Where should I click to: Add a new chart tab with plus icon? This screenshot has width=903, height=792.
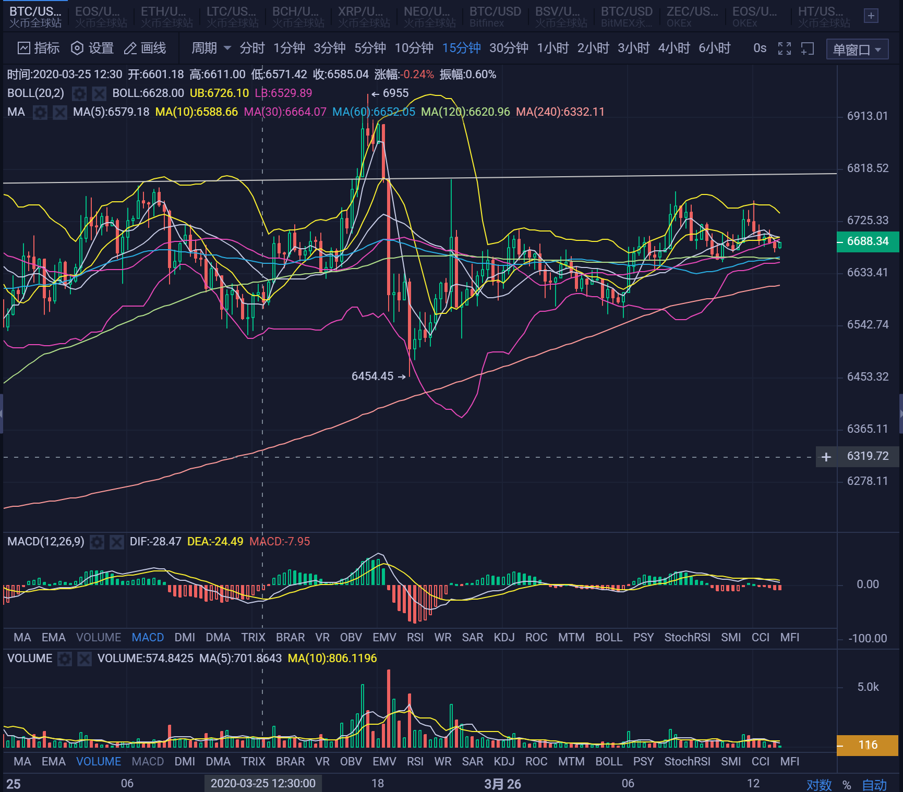pos(871,16)
